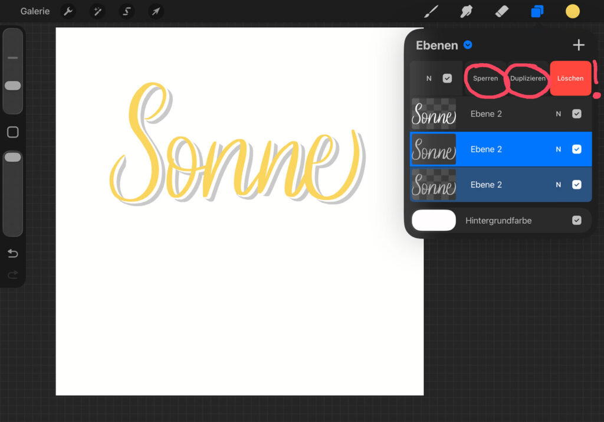Viewport: 604px width, 422px height.
Task: Toggle visibility of bright-blue Ebene 2 layer
Action: [577, 149]
